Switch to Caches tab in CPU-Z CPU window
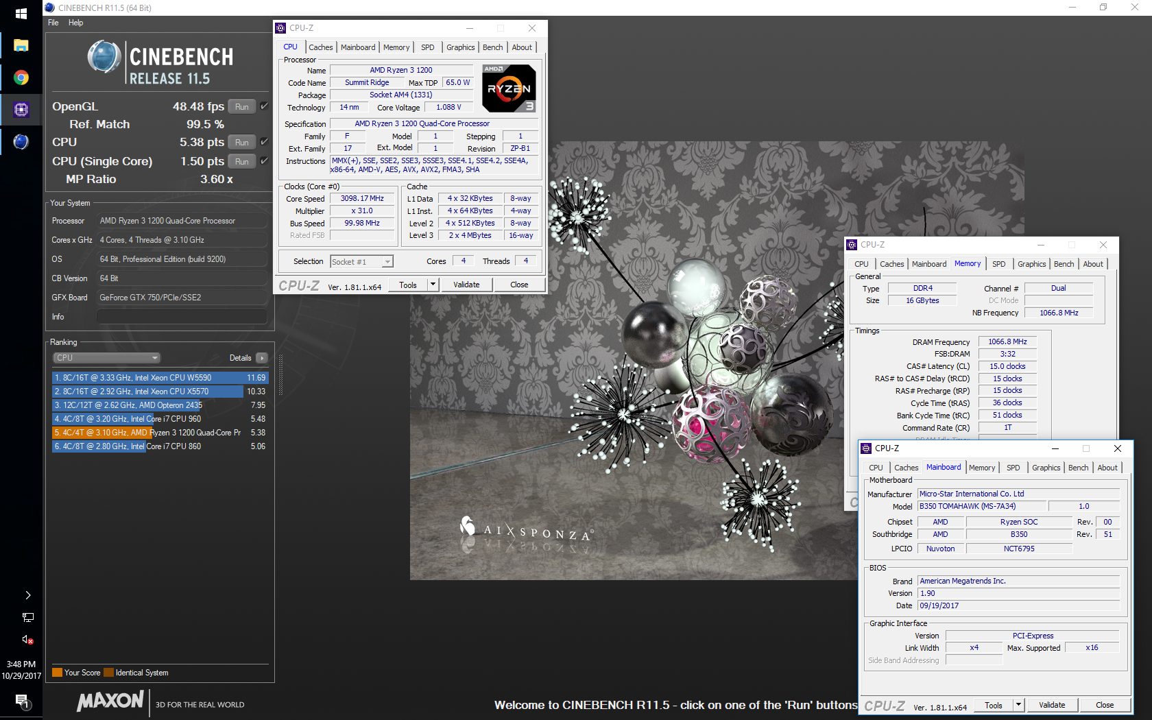 pyautogui.click(x=320, y=47)
